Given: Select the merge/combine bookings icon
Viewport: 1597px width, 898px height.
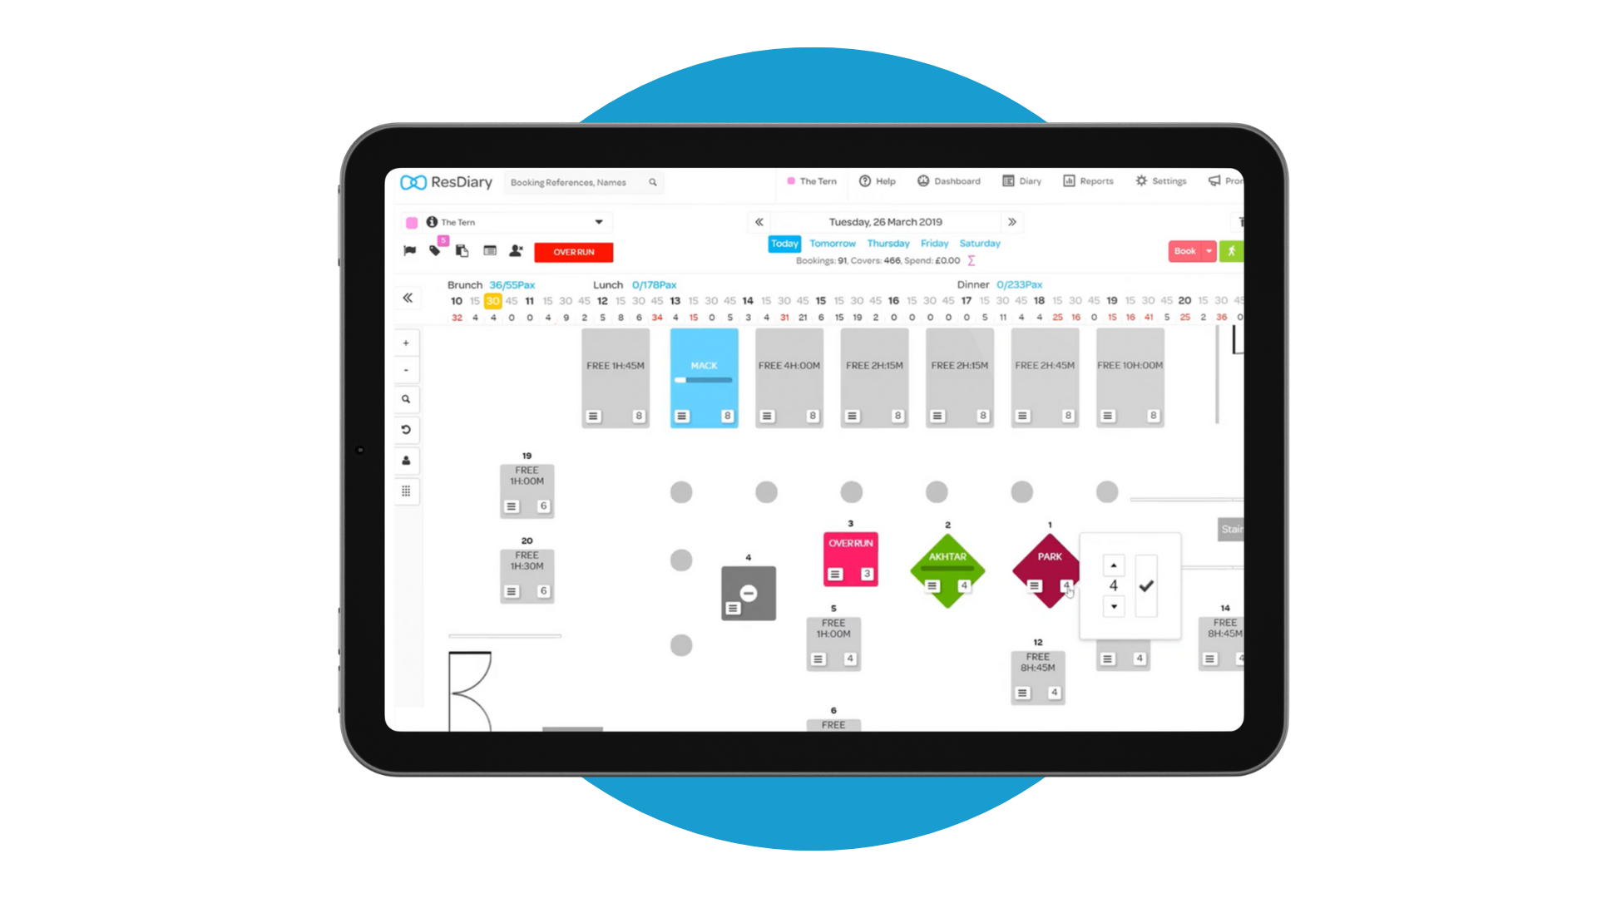Looking at the screenshot, I should (x=462, y=251).
